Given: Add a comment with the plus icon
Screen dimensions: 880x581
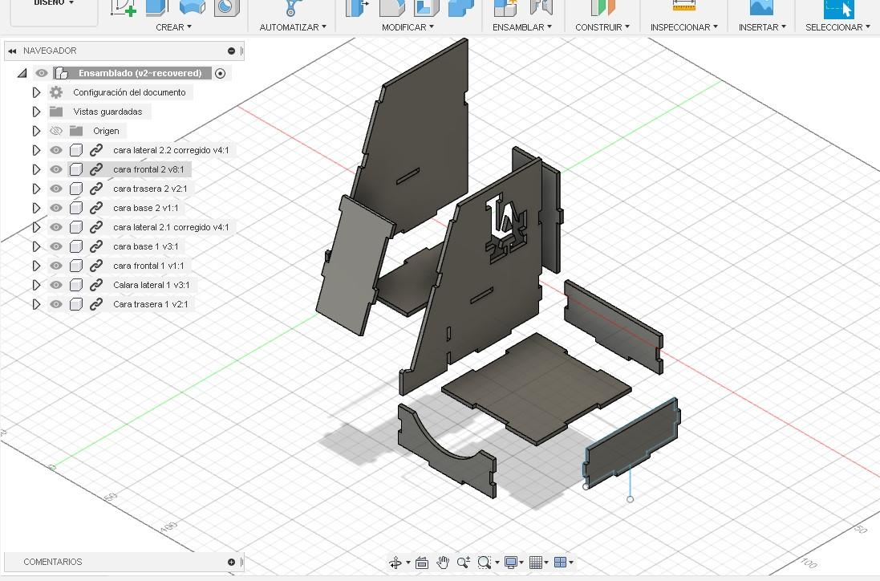Looking at the screenshot, I should (x=231, y=562).
